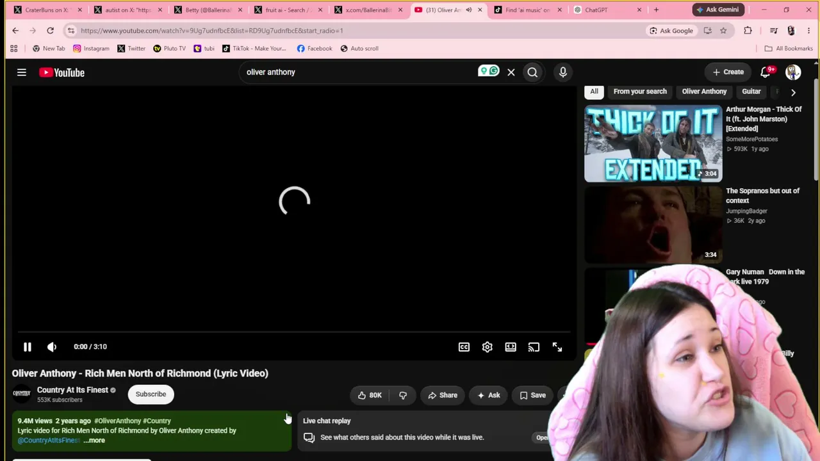The image size is (820, 461).
Task: Open the YouTube account avatar menu
Action: 793,72
